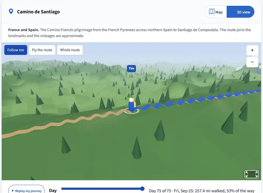Switch to the Map view tab
Image resolution: width=263 pixels, height=193 pixels.
[216, 12]
